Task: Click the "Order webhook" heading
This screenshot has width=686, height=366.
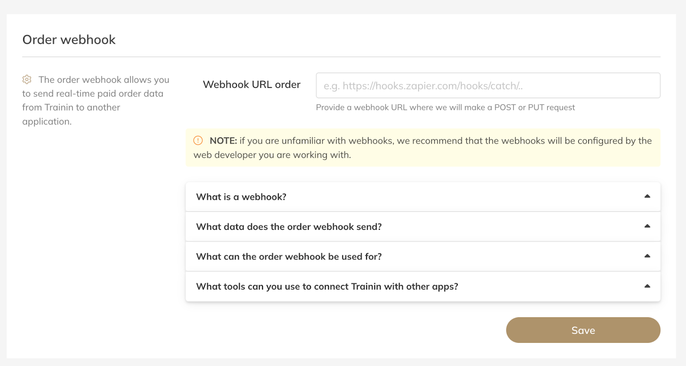Action: tap(69, 40)
